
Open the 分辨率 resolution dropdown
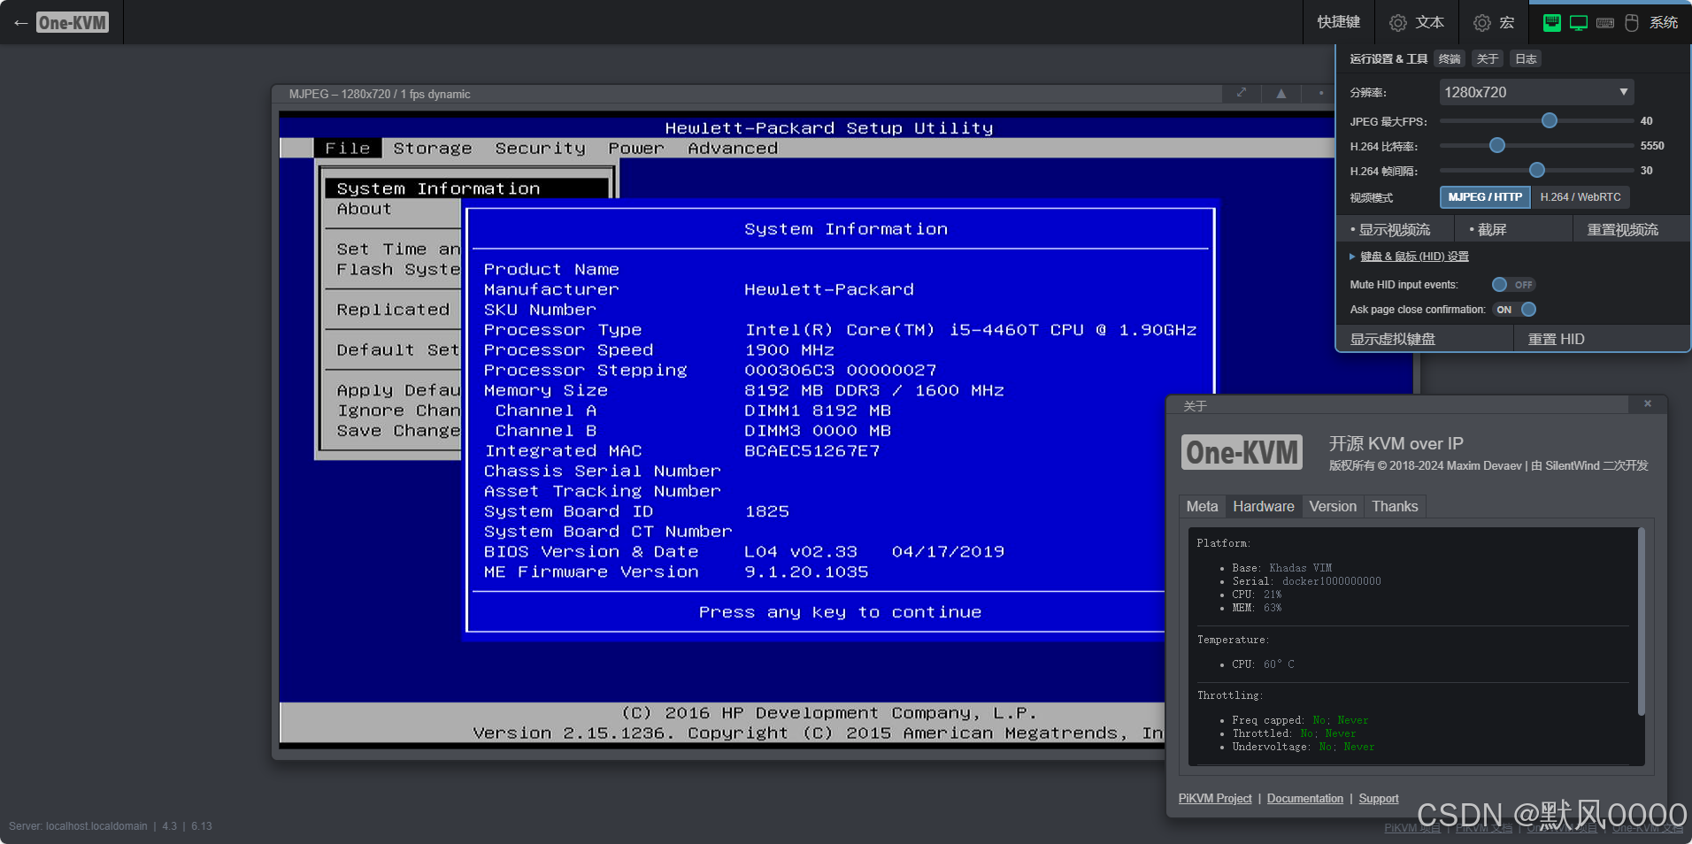pos(1536,91)
